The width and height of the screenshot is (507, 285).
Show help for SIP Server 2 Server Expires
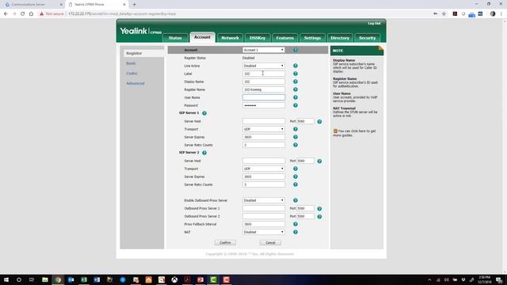(295, 177)
